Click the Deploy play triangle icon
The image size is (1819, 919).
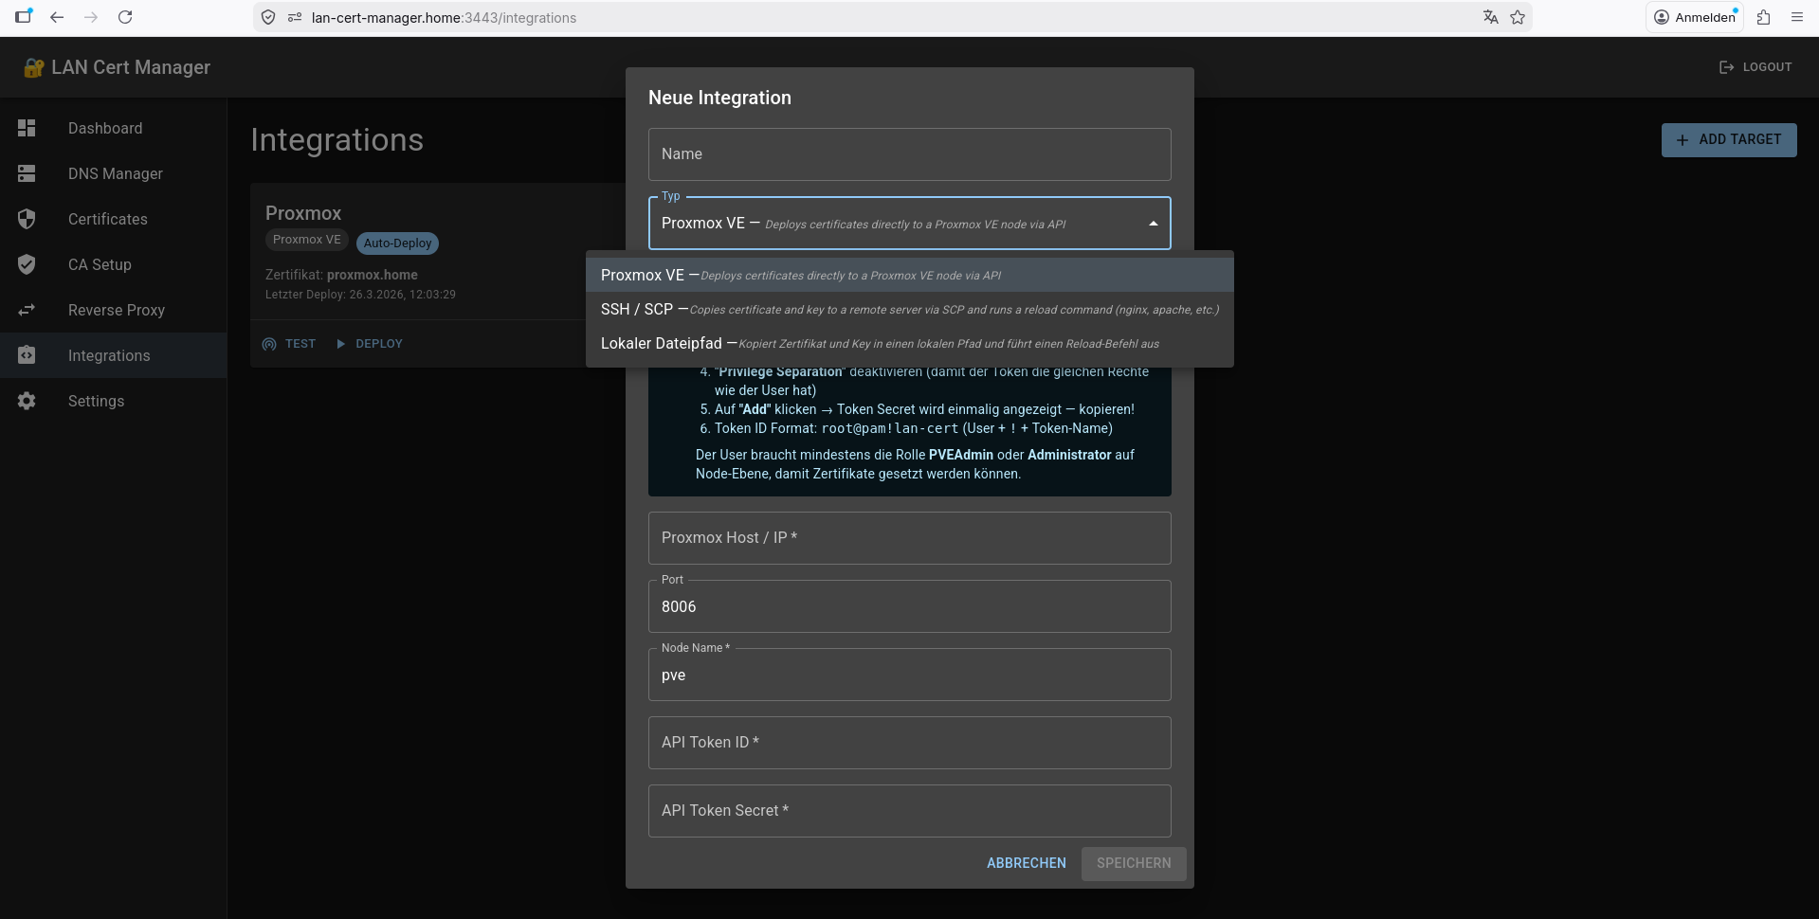pyautogui.click(x=341, y=344)
